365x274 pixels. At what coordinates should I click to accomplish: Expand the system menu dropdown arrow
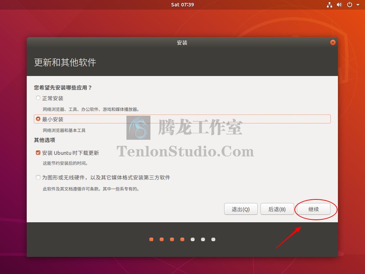pyautogui.click(x=358, y=5)
